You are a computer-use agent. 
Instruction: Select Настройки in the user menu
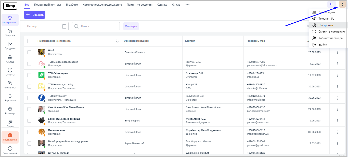tap(326, 25)
